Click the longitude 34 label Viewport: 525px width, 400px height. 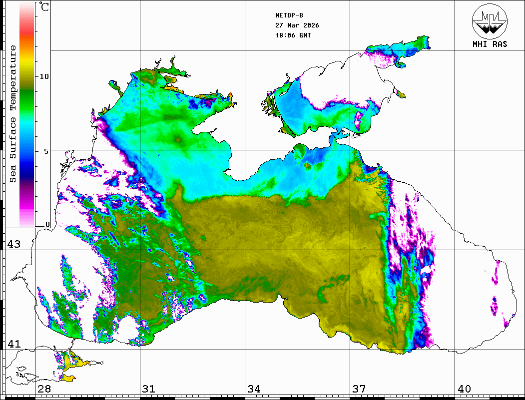click(x=254, y=389)
